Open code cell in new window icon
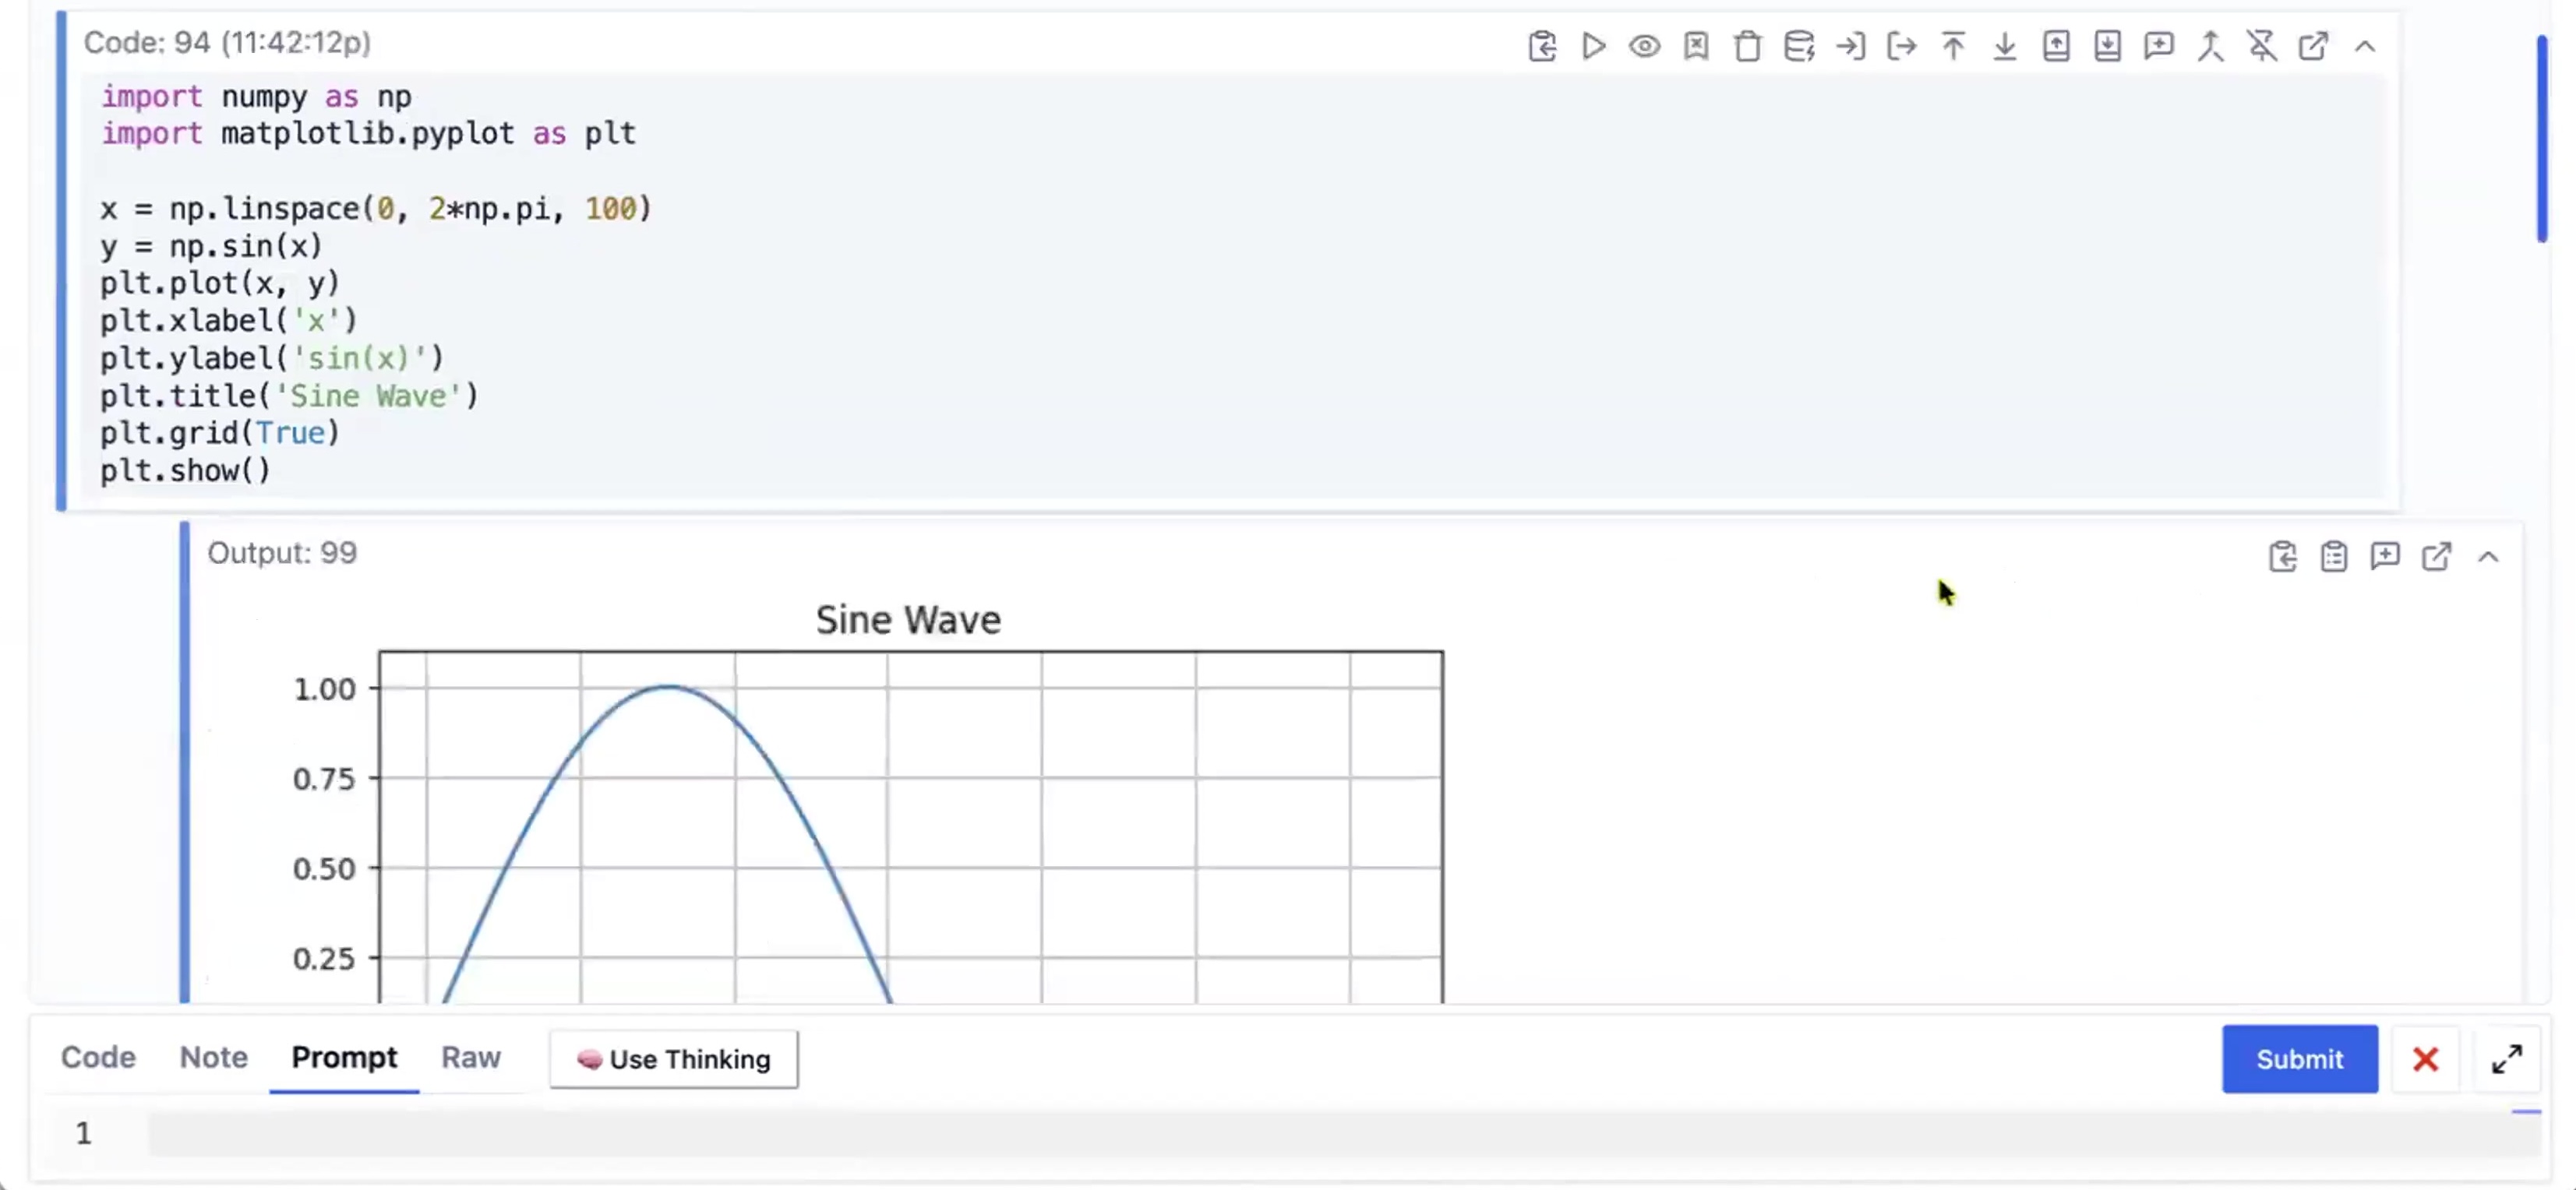The height and width of the screenshot is (1190, 2576). tap(2313, 46)
